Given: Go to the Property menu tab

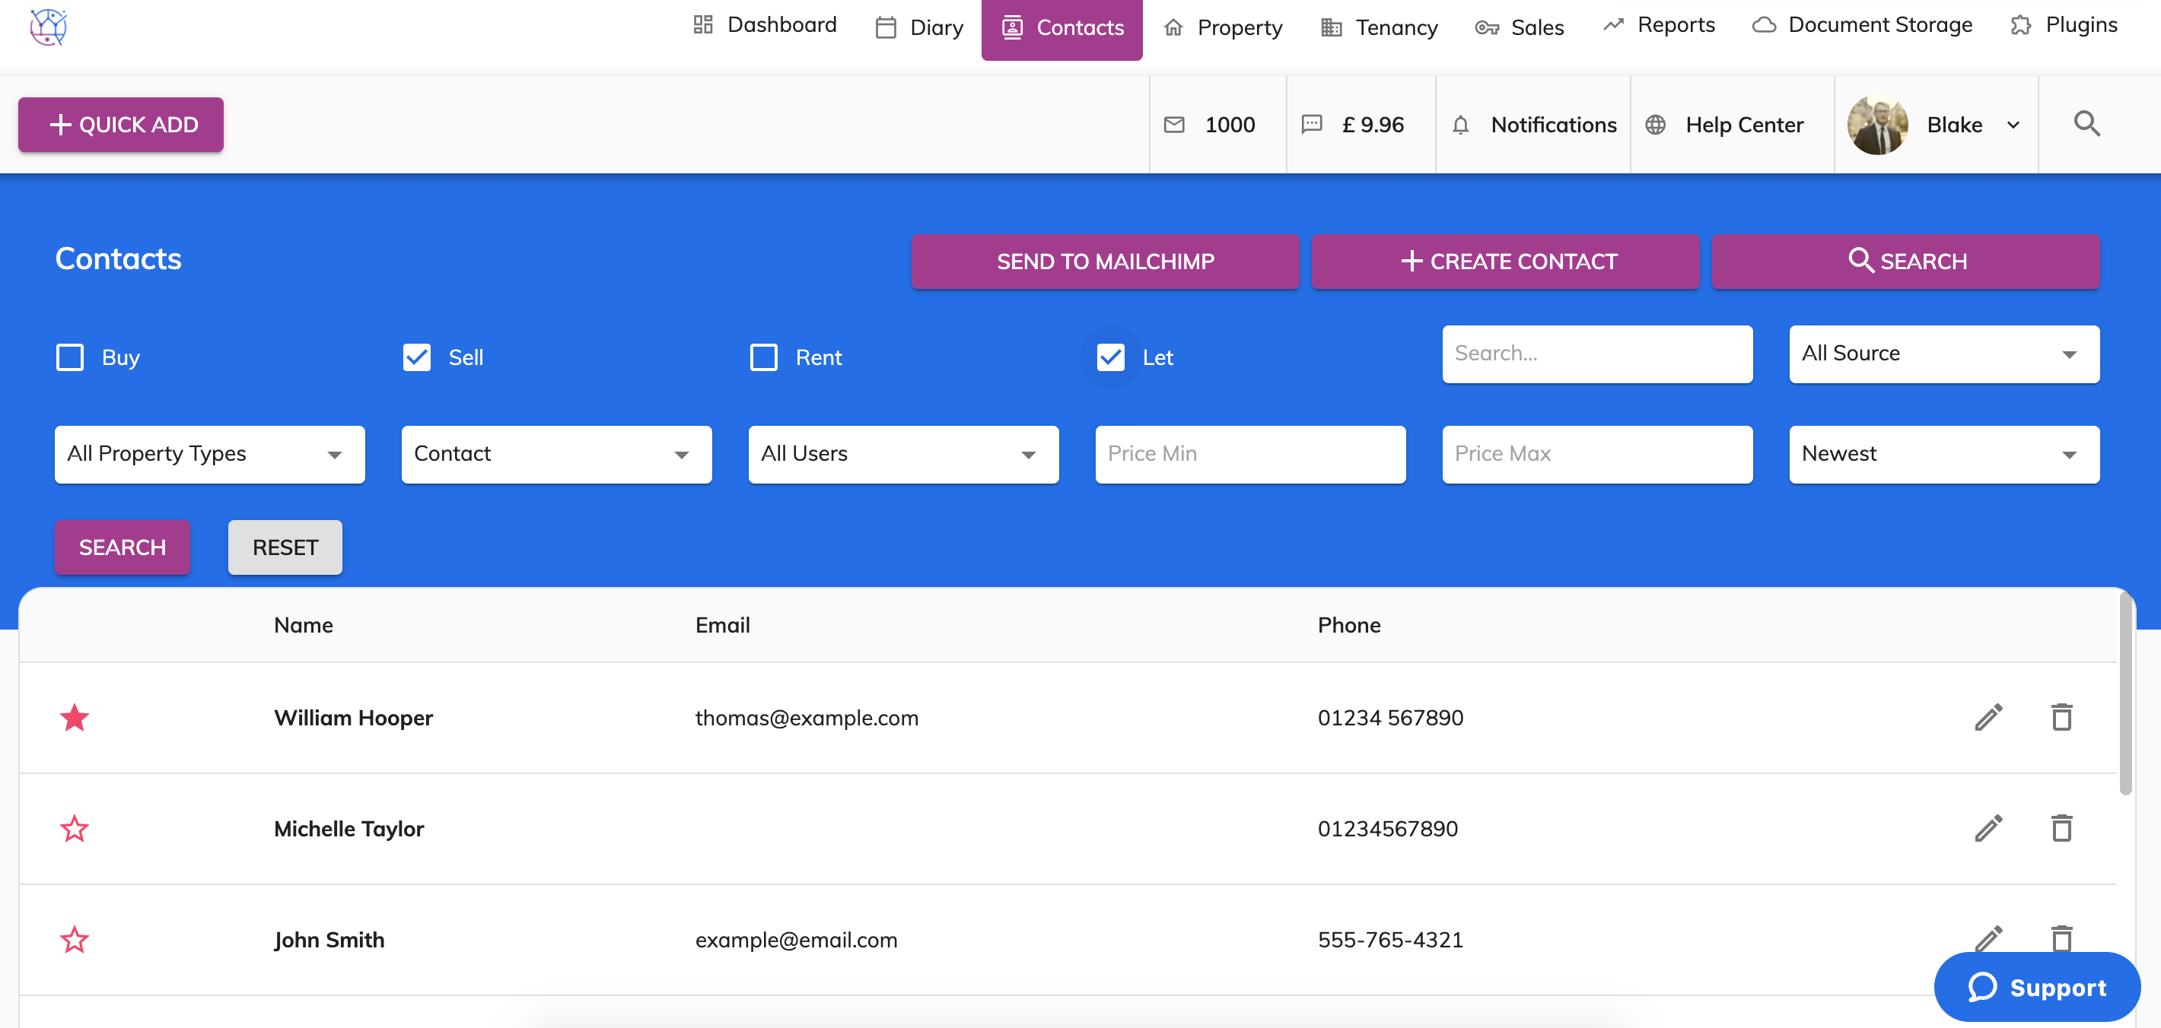Looking at the screenshot, I should pos(1224,27).
